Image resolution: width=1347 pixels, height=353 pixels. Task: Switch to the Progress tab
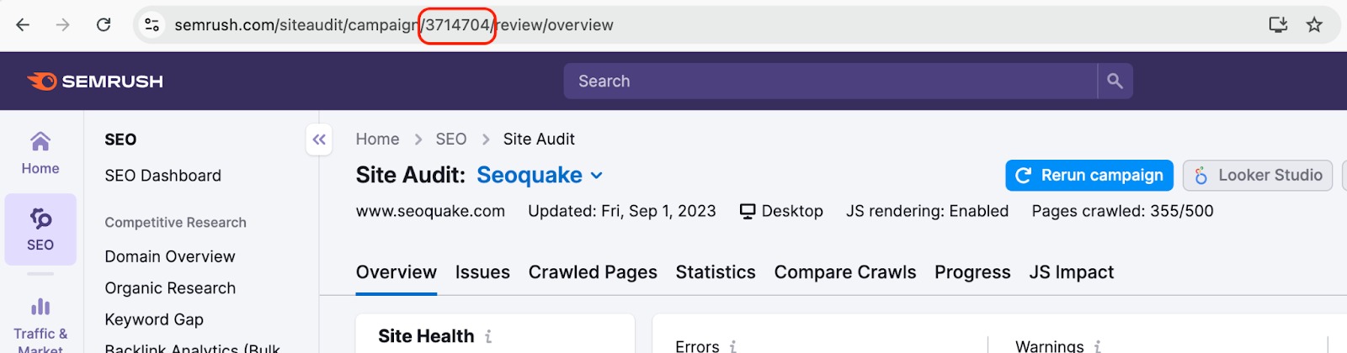click(x=972, y=272)
